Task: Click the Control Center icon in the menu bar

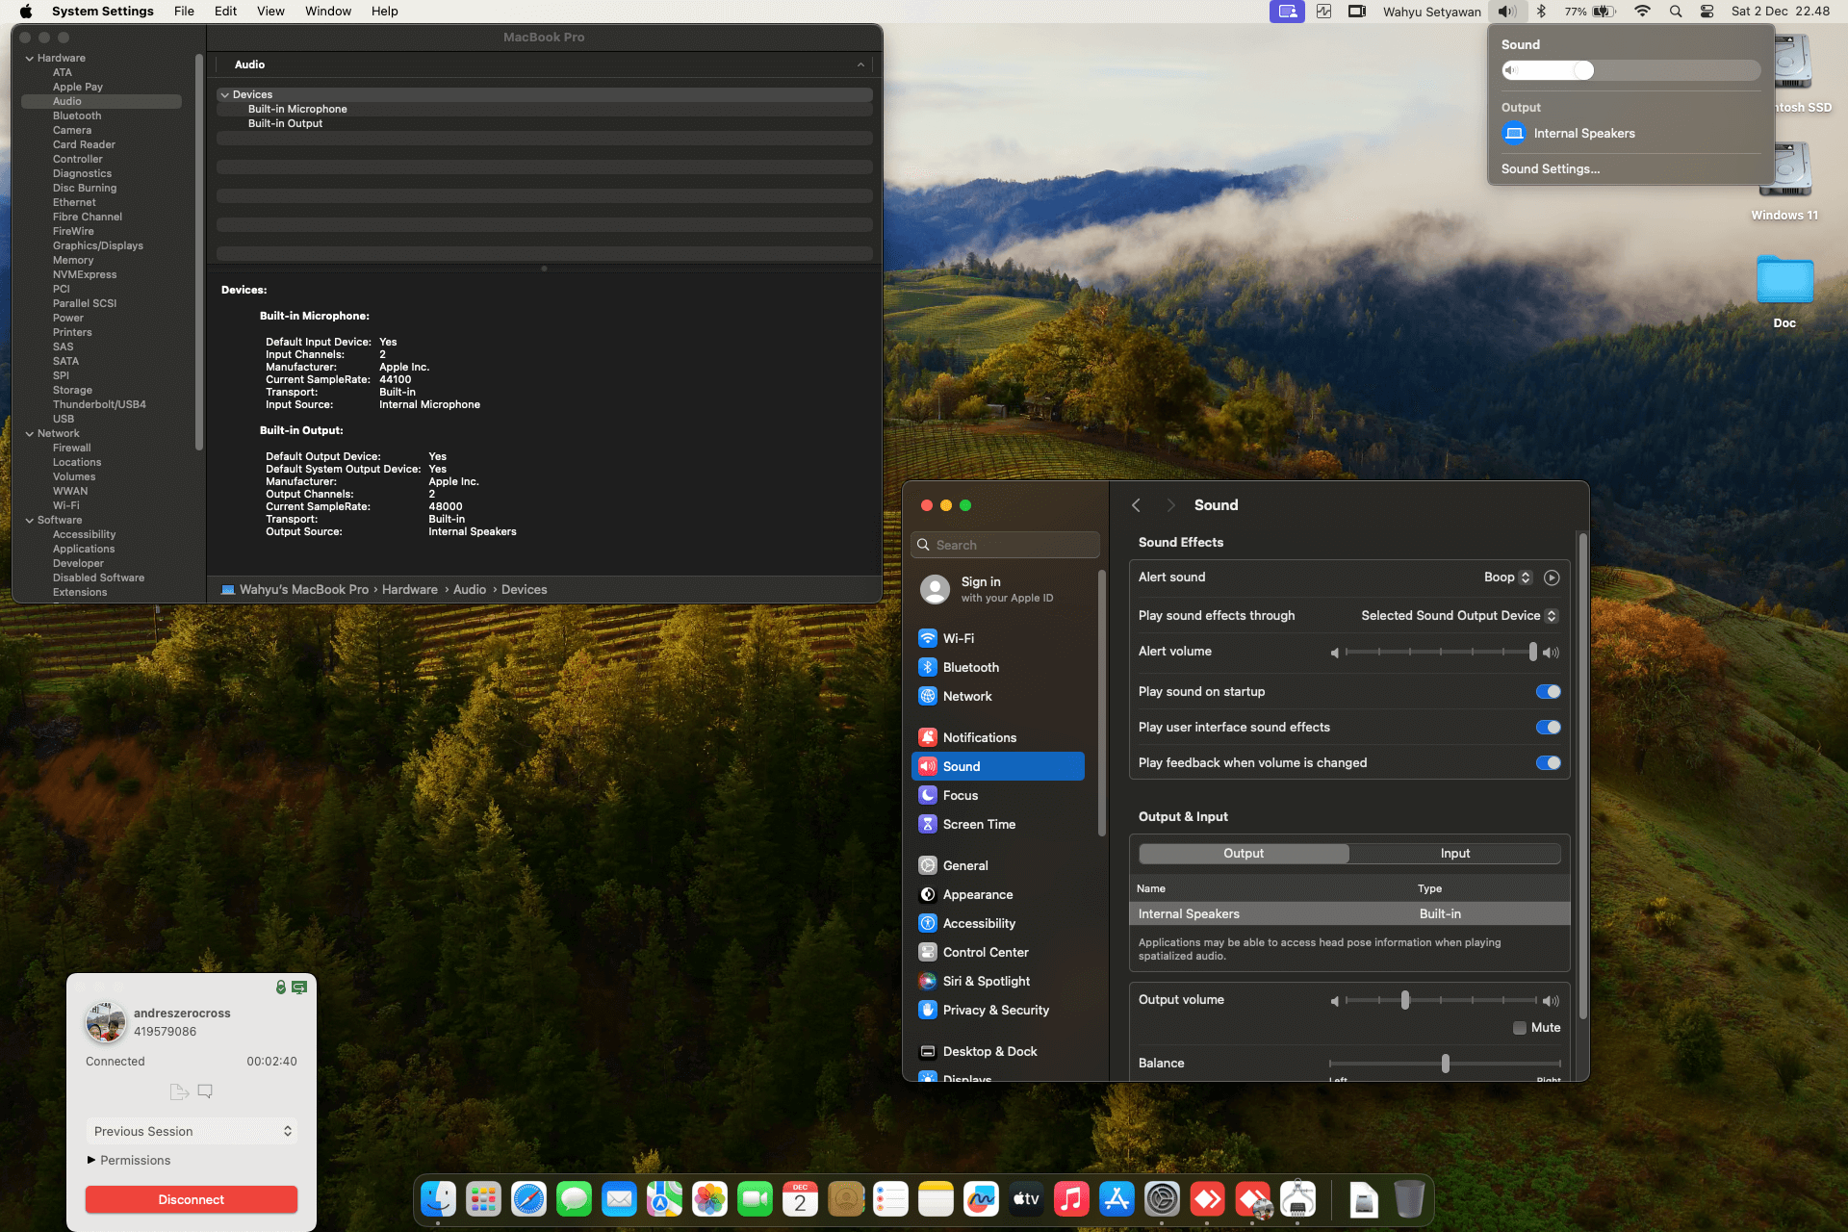Action: tap(1707, 12)
